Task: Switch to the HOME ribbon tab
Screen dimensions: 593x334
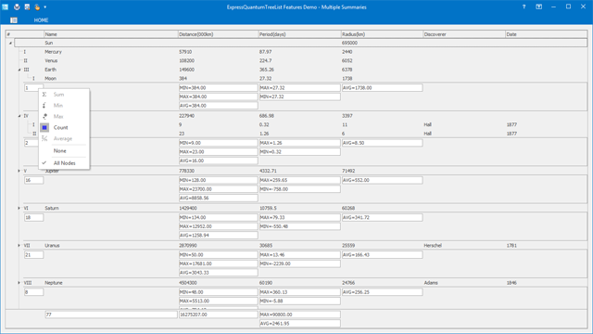Action: coord(41,20)
